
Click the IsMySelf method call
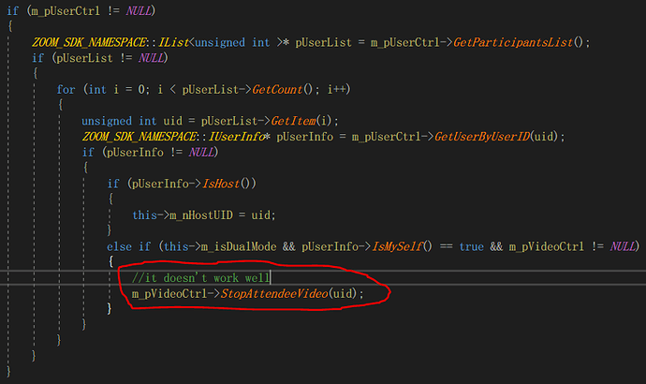point(398,246)
